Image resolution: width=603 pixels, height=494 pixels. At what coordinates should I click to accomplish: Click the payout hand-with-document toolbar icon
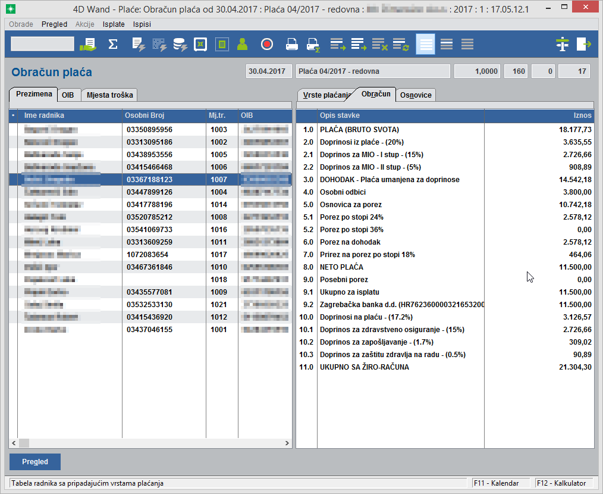pos(88,44)
